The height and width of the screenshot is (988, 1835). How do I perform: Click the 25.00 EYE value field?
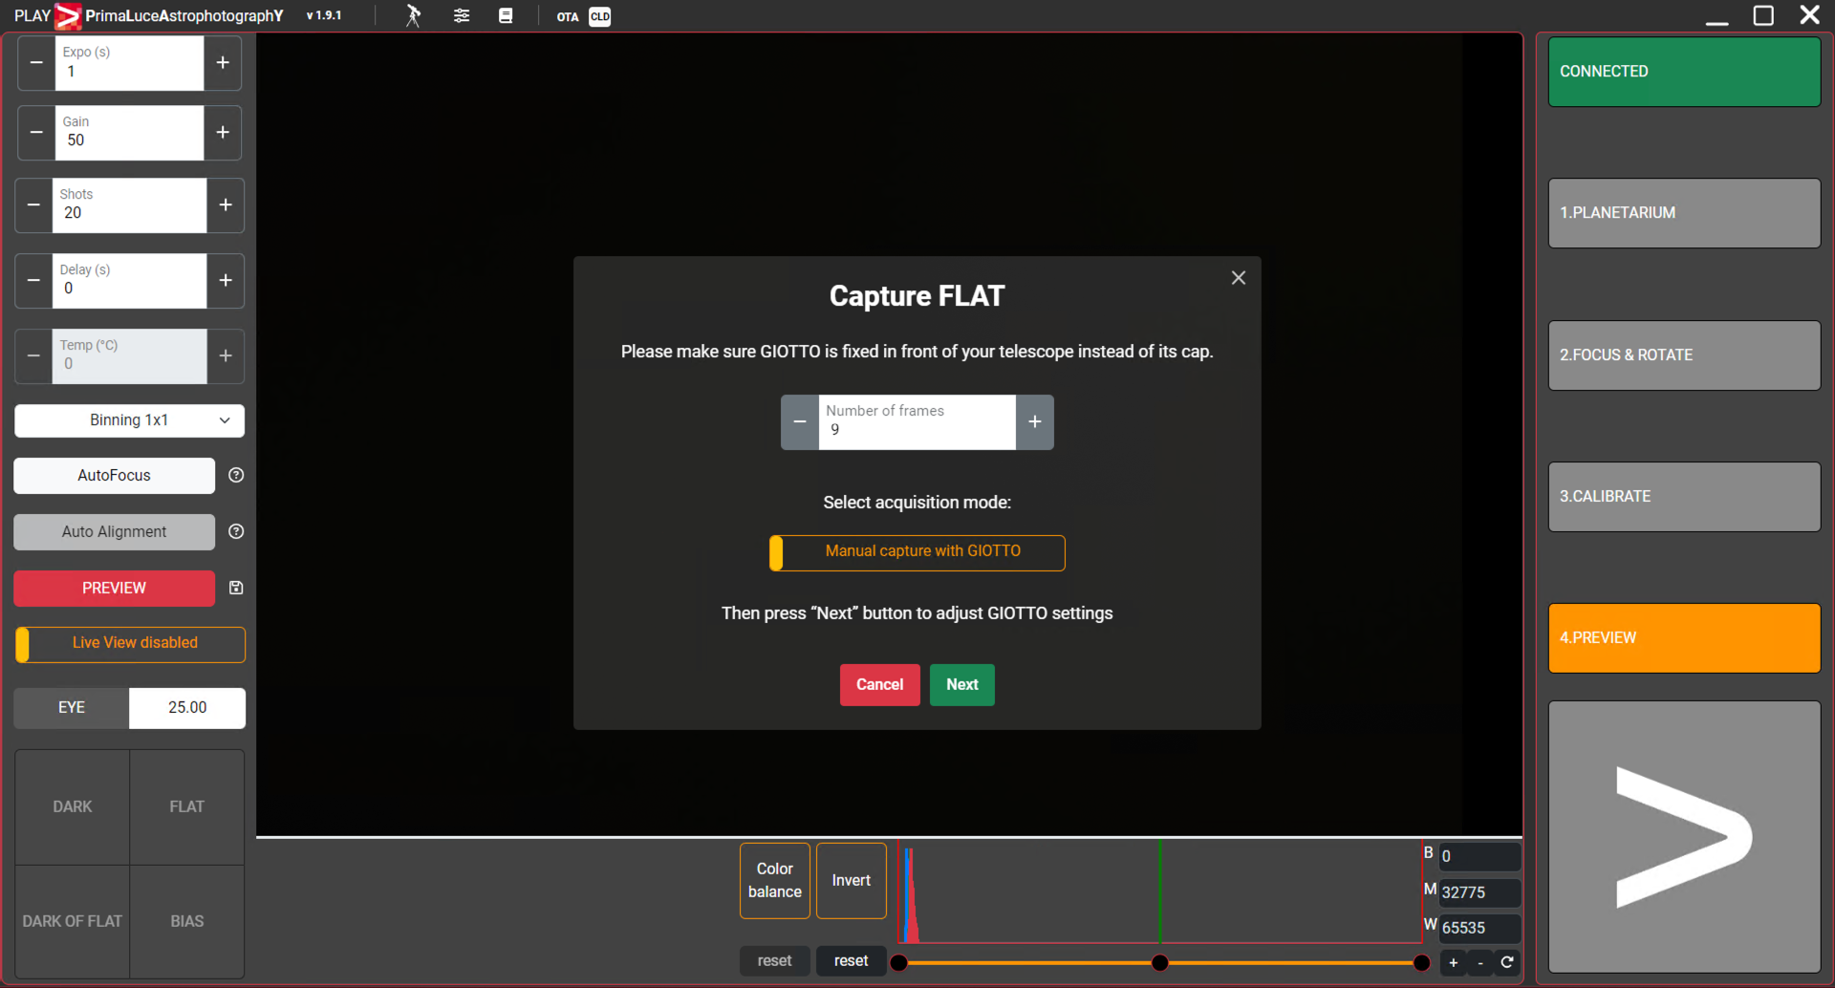point(187,708)
